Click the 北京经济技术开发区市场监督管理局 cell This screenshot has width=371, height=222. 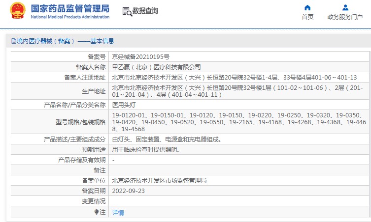coord(159,180)
